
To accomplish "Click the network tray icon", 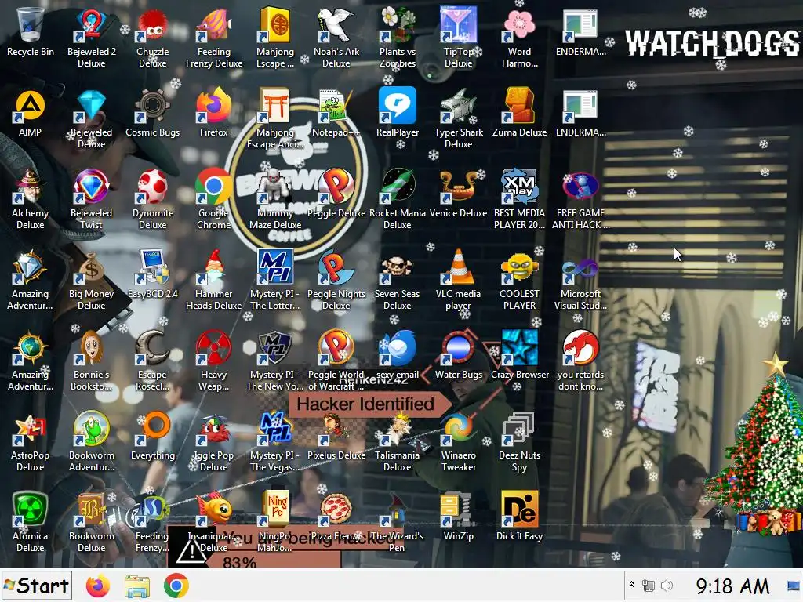I will pyautogui.click(x=649, y=585).
